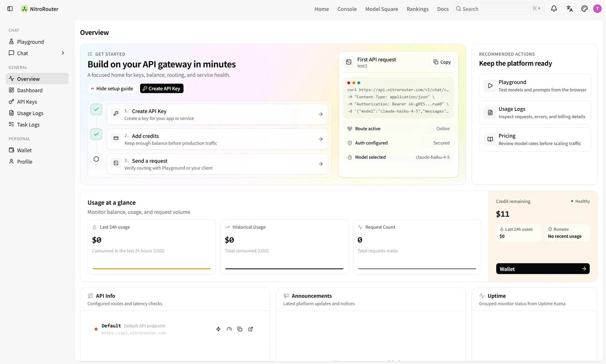The width and height of the screenshot is (606, 364).
Task: Click the Search input field
Action: [x=499, y=9]
